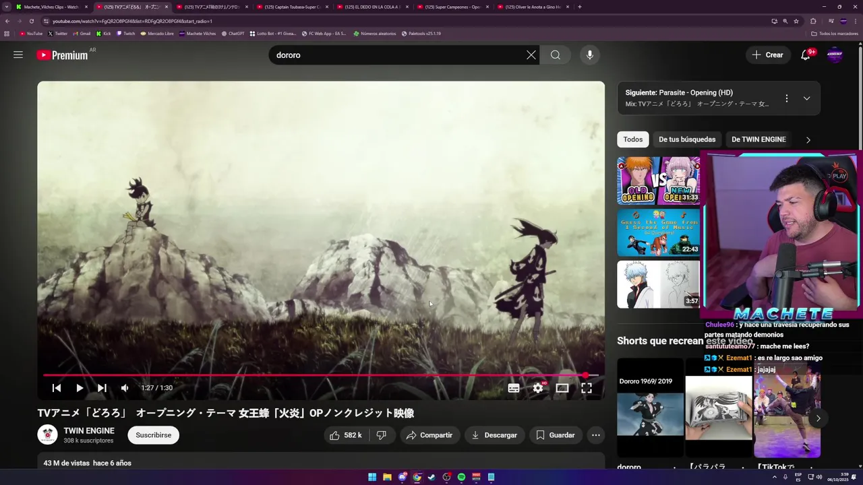
Task: Open ChatGPT bookmark
Action: click(x=233, y=34)
